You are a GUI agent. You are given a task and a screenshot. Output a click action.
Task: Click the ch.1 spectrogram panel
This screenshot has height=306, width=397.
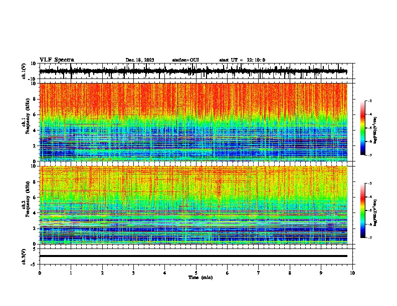pos(193,122)
